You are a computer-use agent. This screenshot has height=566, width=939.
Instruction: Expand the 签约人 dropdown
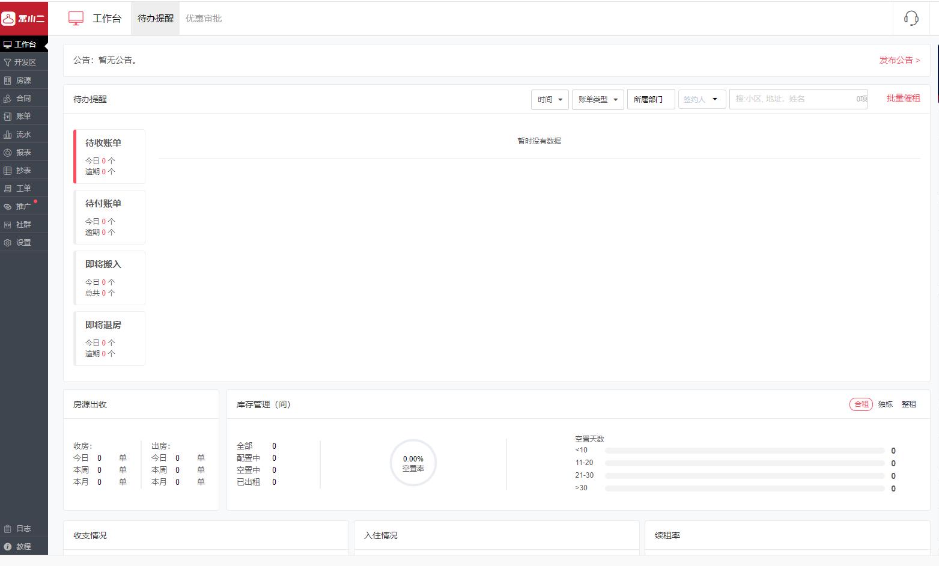(x=701, y=99)
